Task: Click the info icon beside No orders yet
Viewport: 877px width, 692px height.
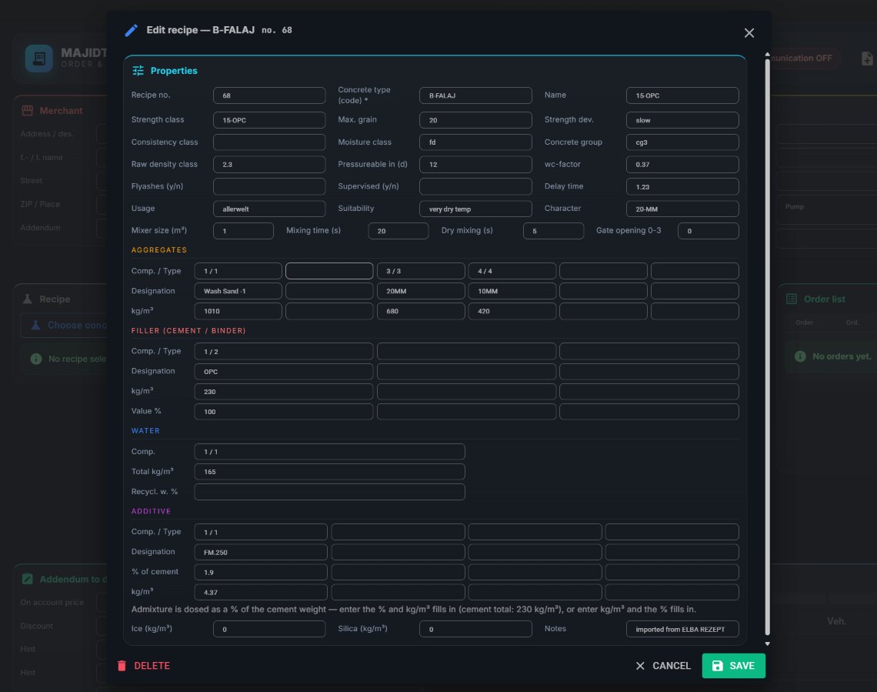Action: [x=800, y=356]
